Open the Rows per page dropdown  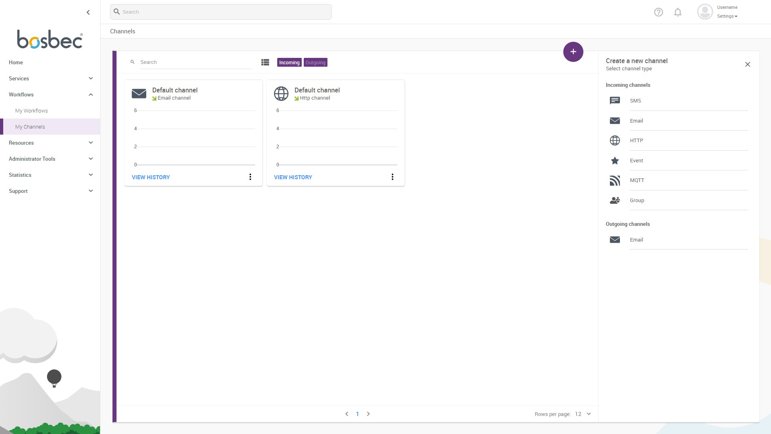click(583, 414)
